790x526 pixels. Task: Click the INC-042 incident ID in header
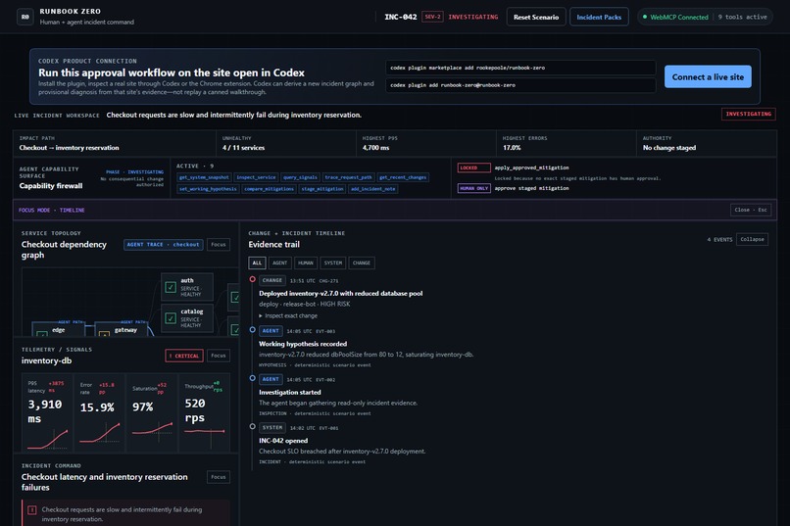401,17
